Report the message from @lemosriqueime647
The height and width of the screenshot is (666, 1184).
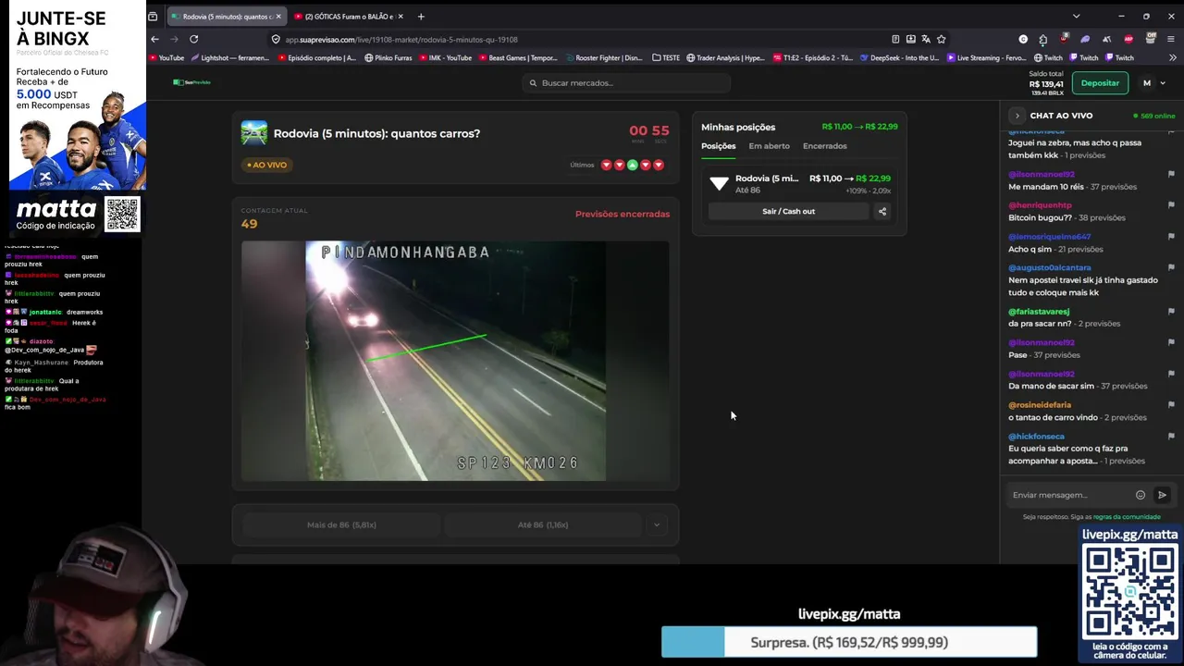click(x=1170, y=236)
